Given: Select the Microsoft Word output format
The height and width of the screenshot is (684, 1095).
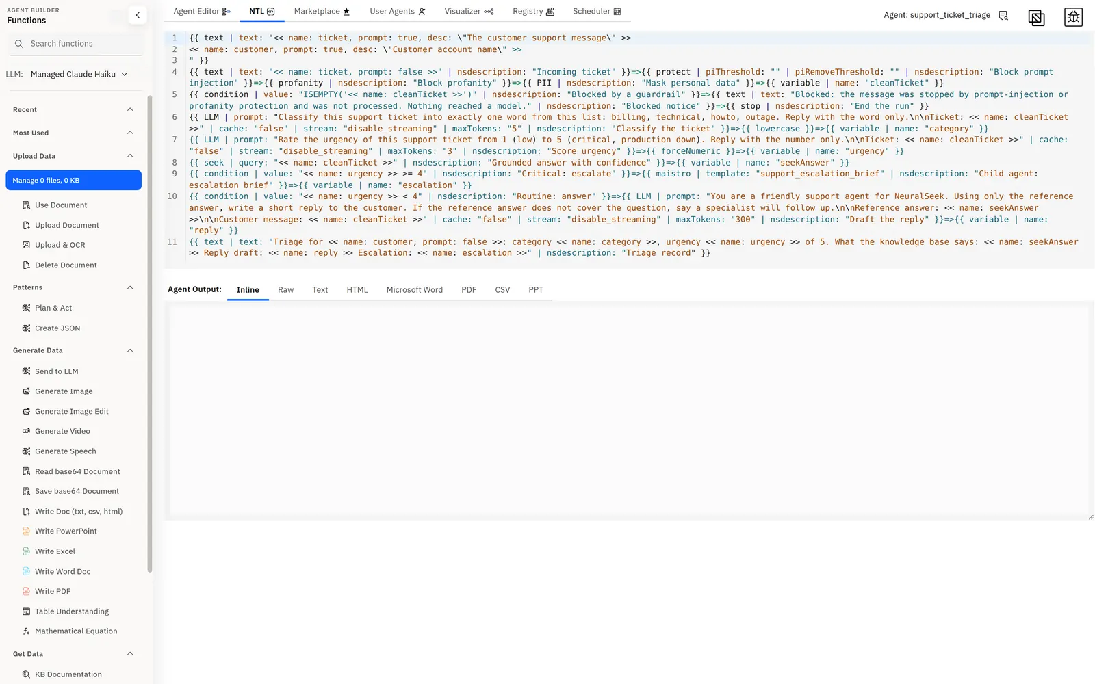Looking at the screenshot, I should point(415,290).
